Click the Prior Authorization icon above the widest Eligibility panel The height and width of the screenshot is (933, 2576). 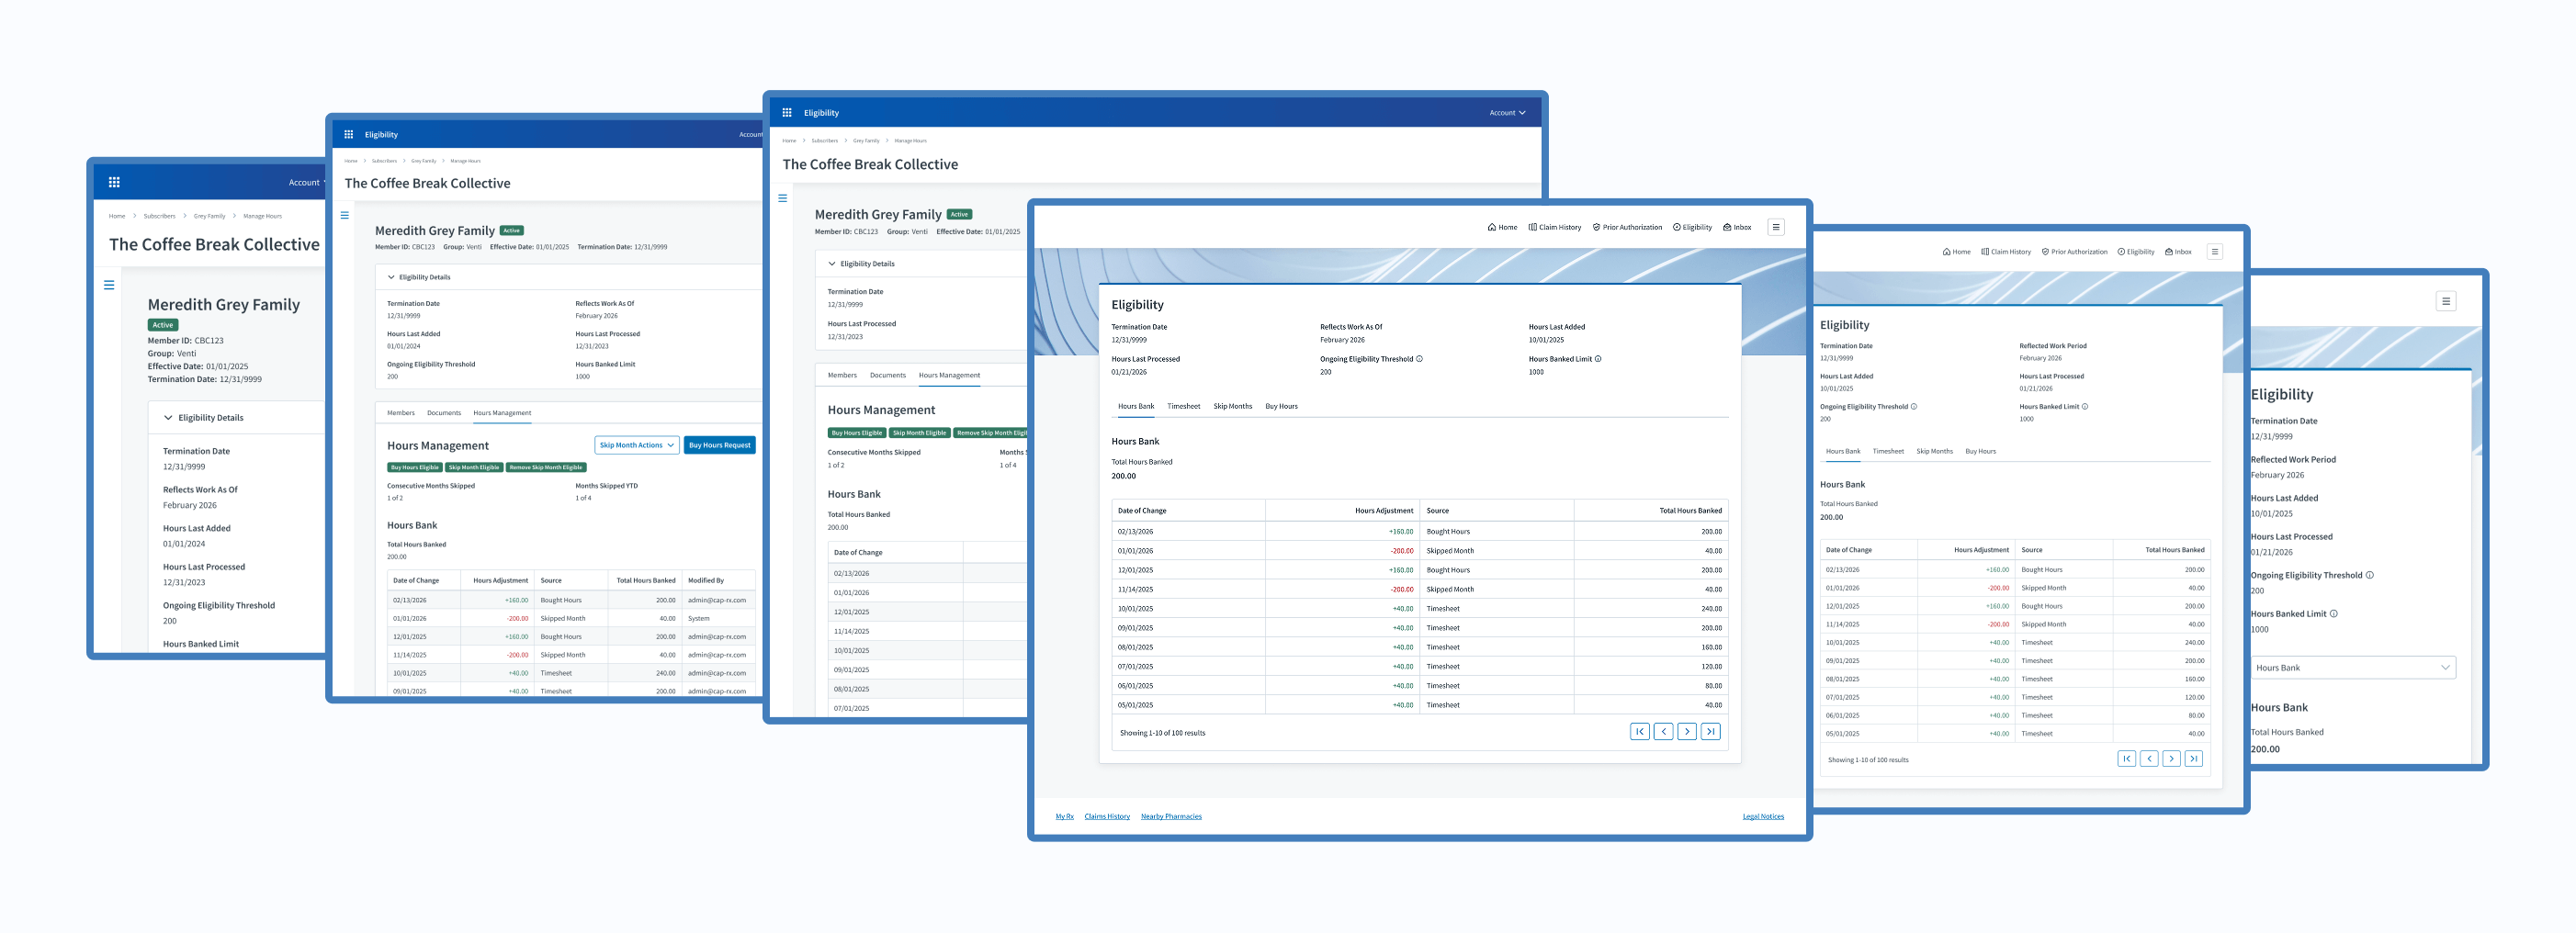click(1596, 227)
